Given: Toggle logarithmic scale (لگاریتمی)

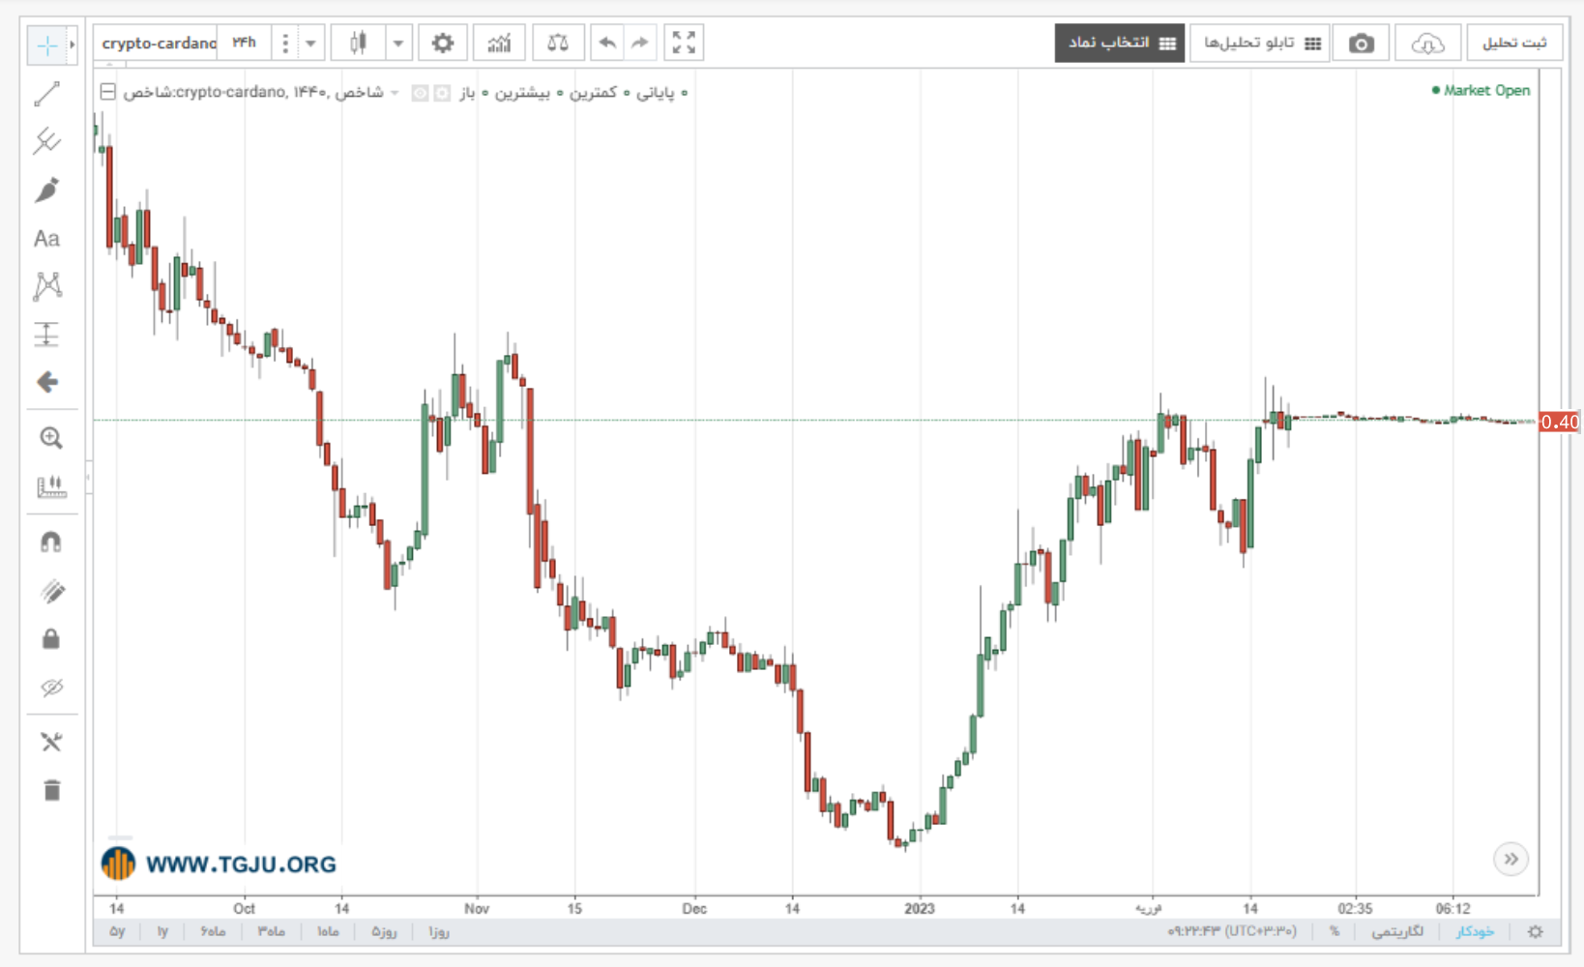Looking at the screenshot, I should pos(1397,931).
